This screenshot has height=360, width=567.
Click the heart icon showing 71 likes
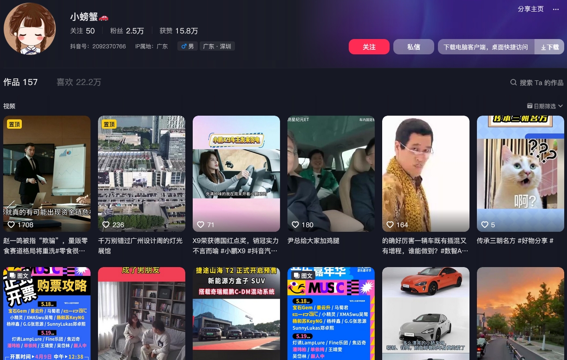coord(201,224)
